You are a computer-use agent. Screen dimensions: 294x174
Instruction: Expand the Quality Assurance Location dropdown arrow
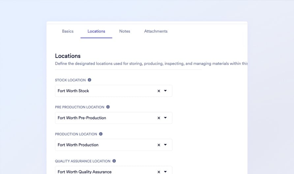point(165,172)
